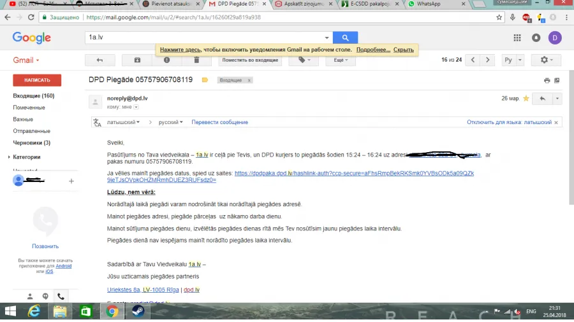This screenshot has width=574, height=322.
Task: Open the dpd.lv link in signature
Action: tap(191, 290)
